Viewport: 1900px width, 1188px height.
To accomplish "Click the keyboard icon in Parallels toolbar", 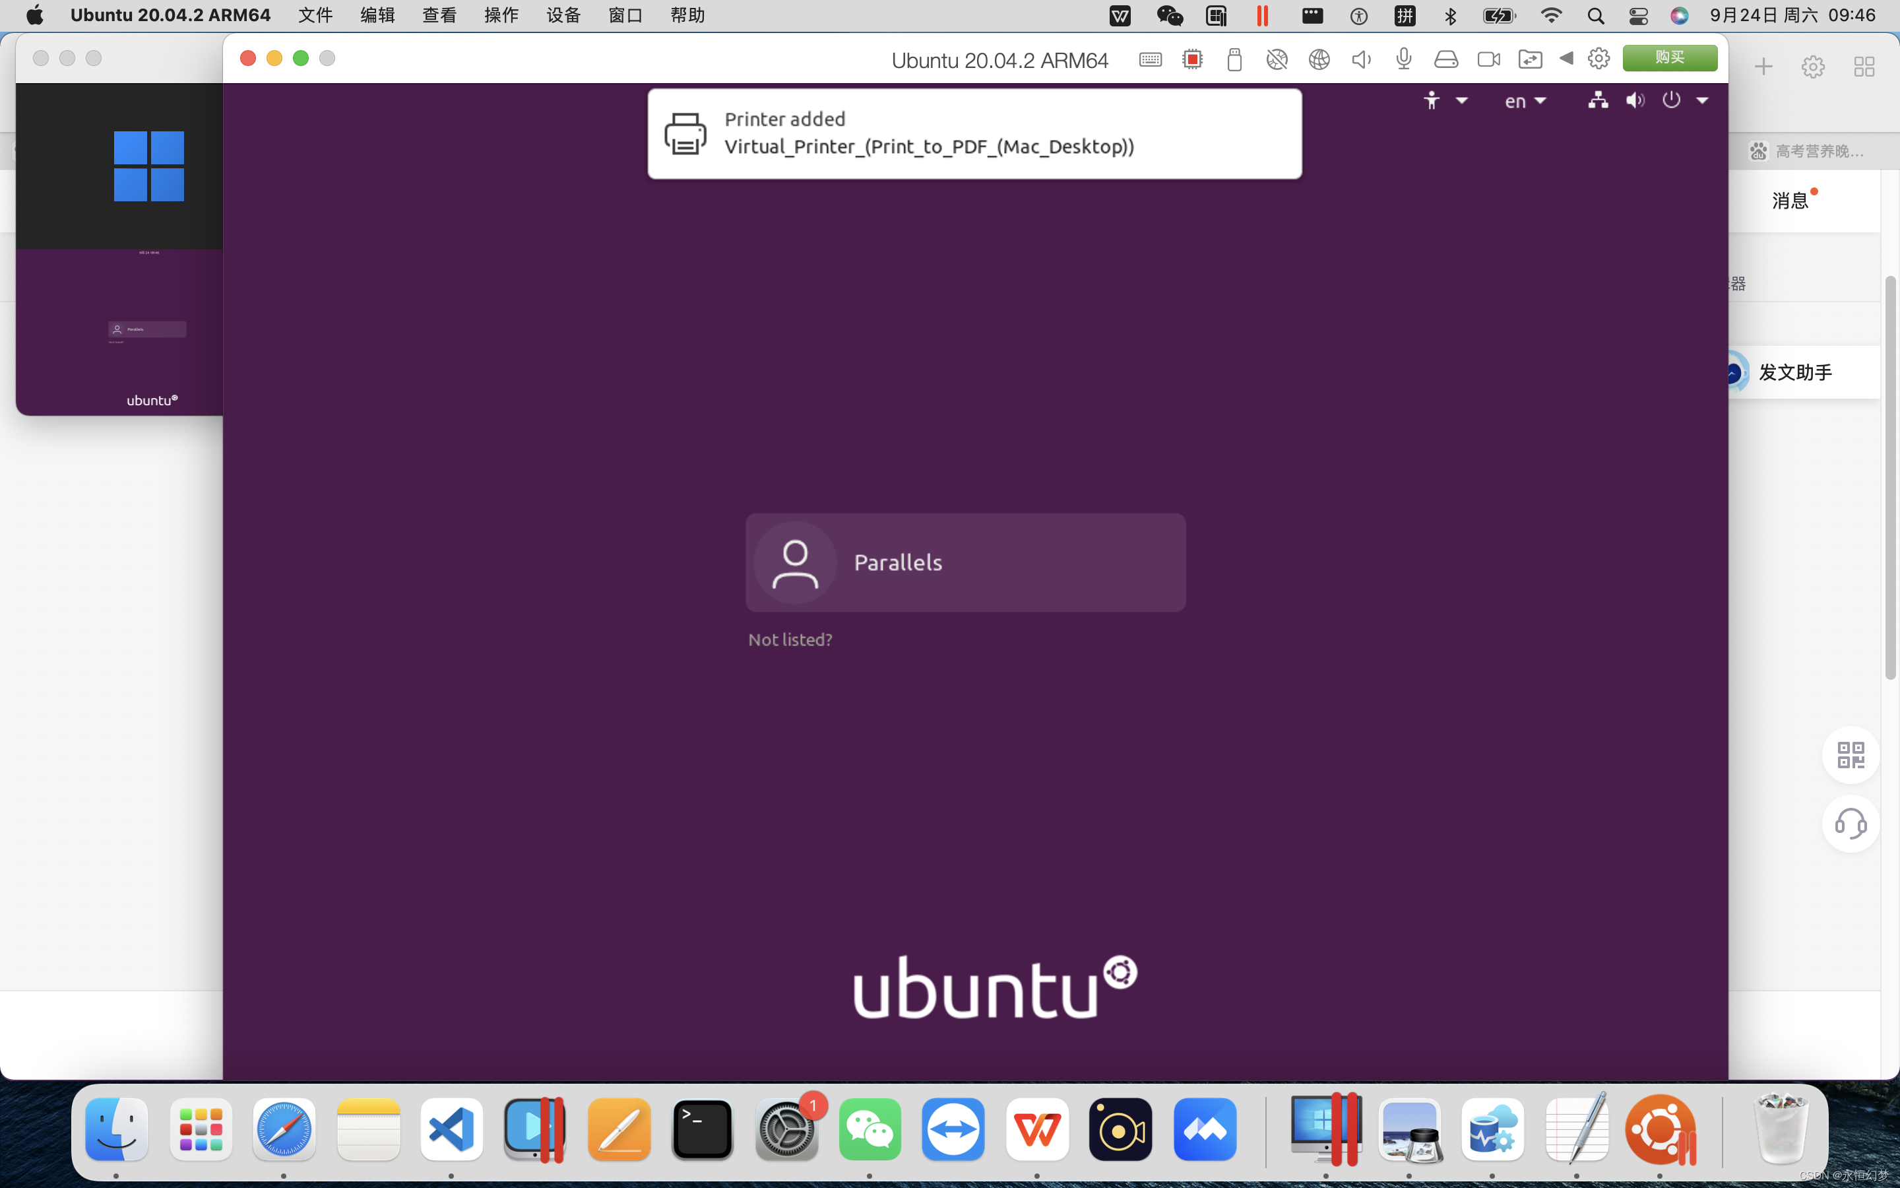I will click(1150, 59).
